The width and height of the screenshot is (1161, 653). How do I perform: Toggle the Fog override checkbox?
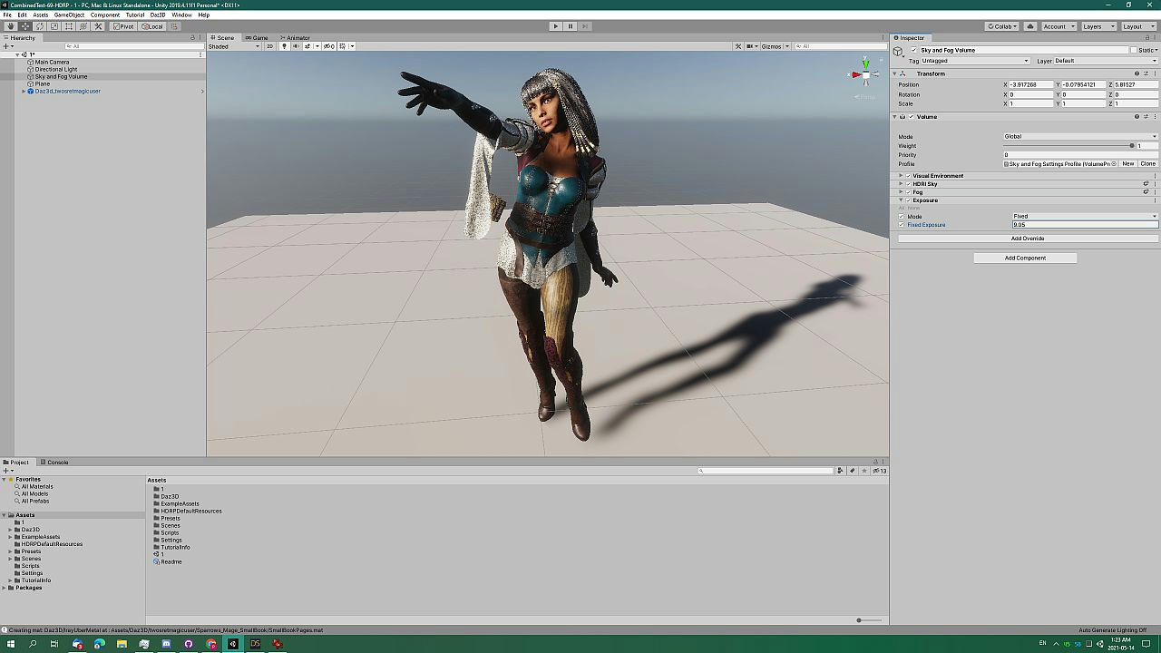[x=908, y=192]
